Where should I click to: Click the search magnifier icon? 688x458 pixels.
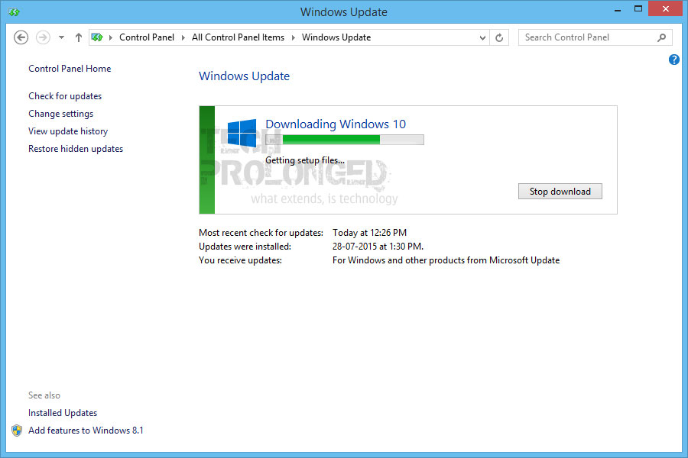(662, 37)
